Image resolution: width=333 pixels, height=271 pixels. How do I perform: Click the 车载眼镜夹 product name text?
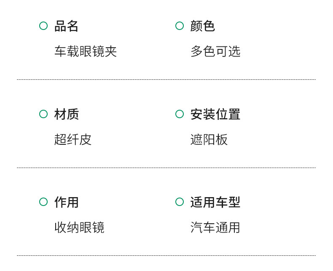[x=86, y=51]
